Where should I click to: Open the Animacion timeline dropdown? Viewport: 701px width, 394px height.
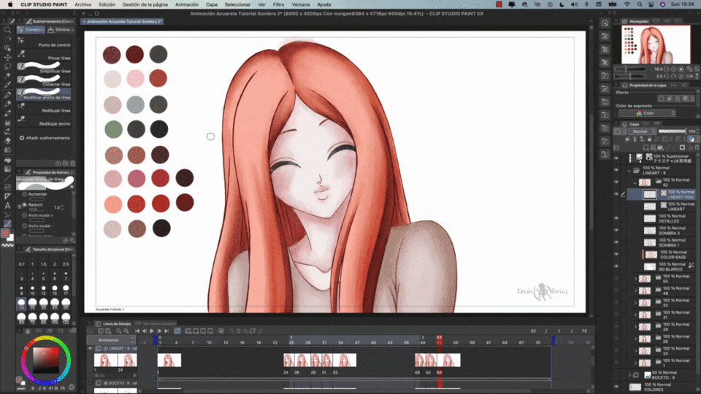[x=111, y=340]
